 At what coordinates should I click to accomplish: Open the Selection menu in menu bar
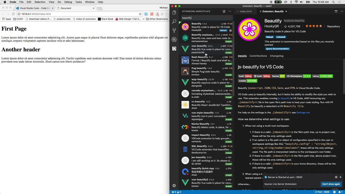click(40, 2)
